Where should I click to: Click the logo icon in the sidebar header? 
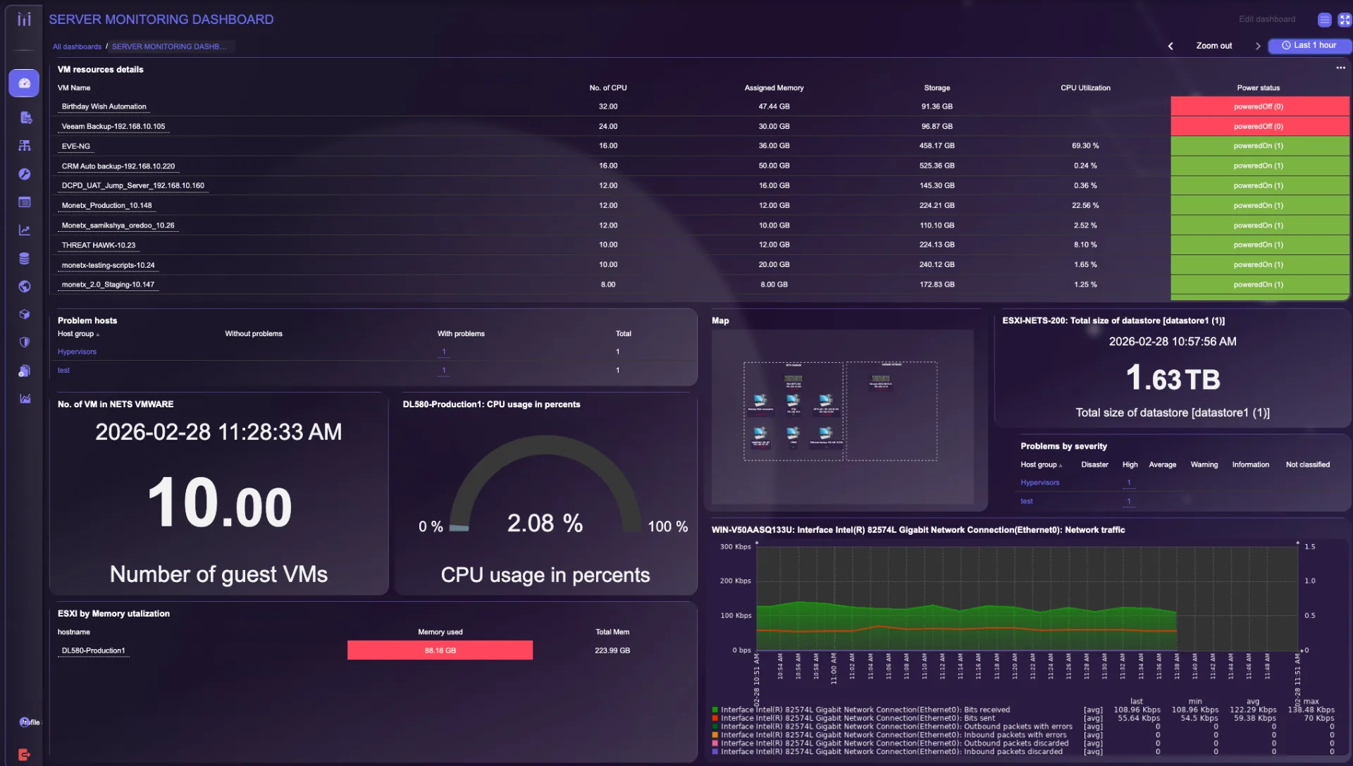click(24, 19)
